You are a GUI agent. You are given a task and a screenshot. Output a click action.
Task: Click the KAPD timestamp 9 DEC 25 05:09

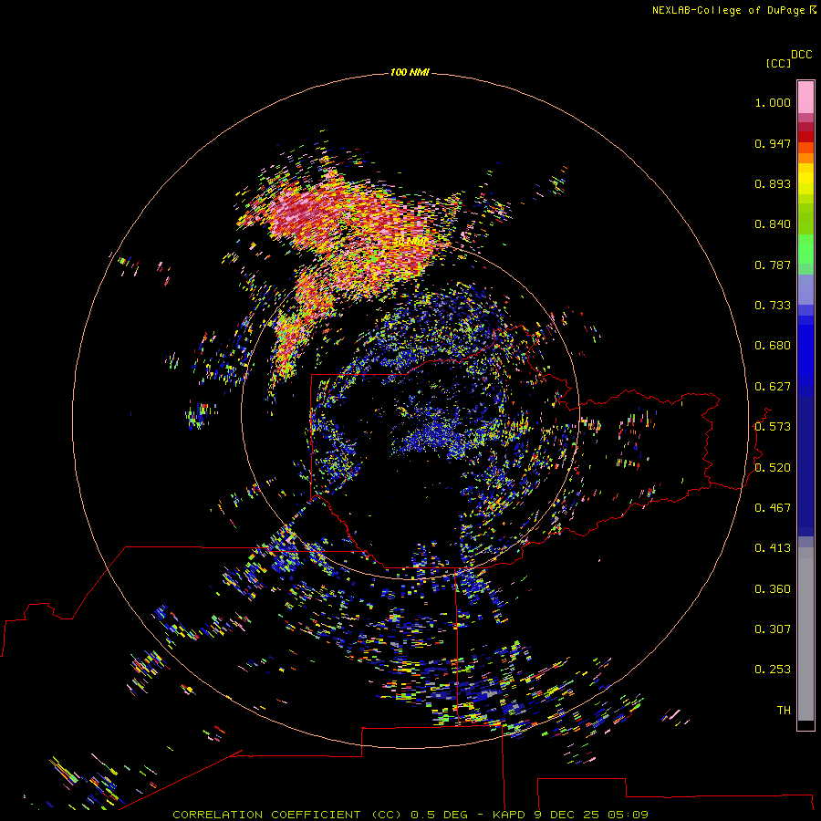point(570,815)
